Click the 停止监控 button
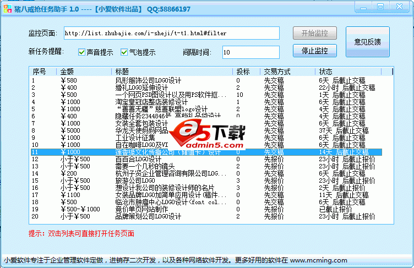Image resolution: width=414 pixels, height=268 pixels. click(x=315, y=51)
